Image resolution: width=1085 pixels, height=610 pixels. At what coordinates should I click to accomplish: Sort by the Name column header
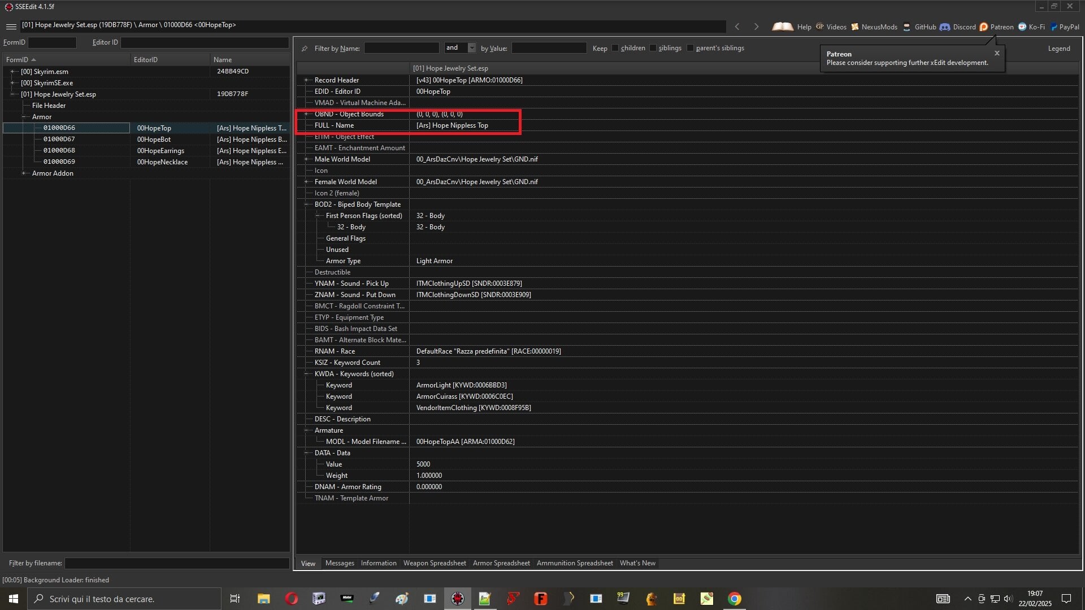(x=250, y=59)
